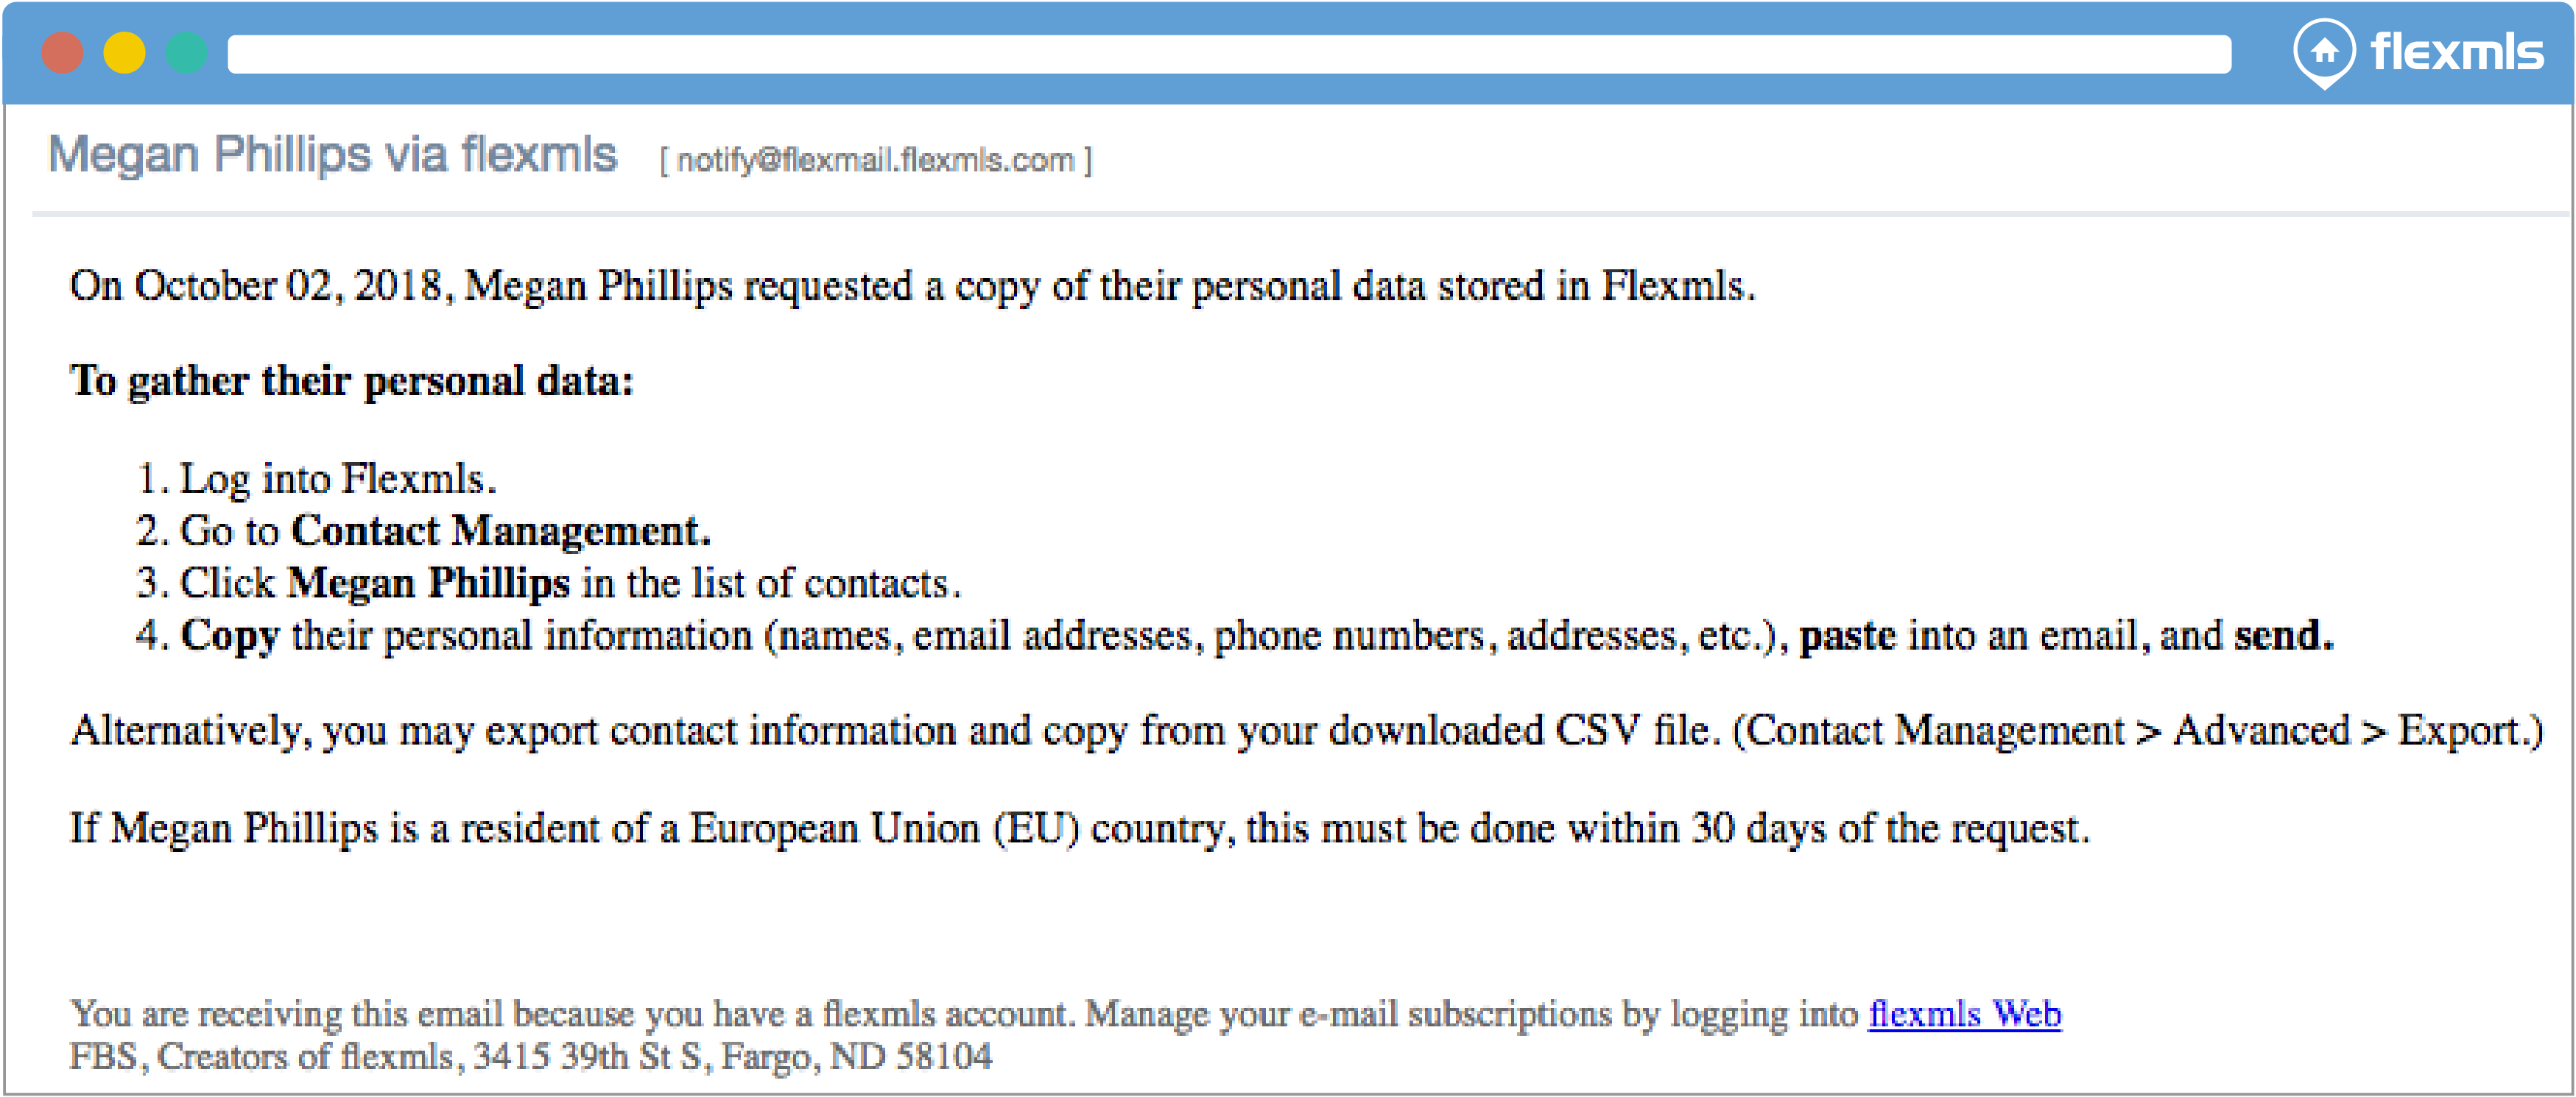
Task: Click the bold word "Copy" in step 4
Action: [230, 636]
